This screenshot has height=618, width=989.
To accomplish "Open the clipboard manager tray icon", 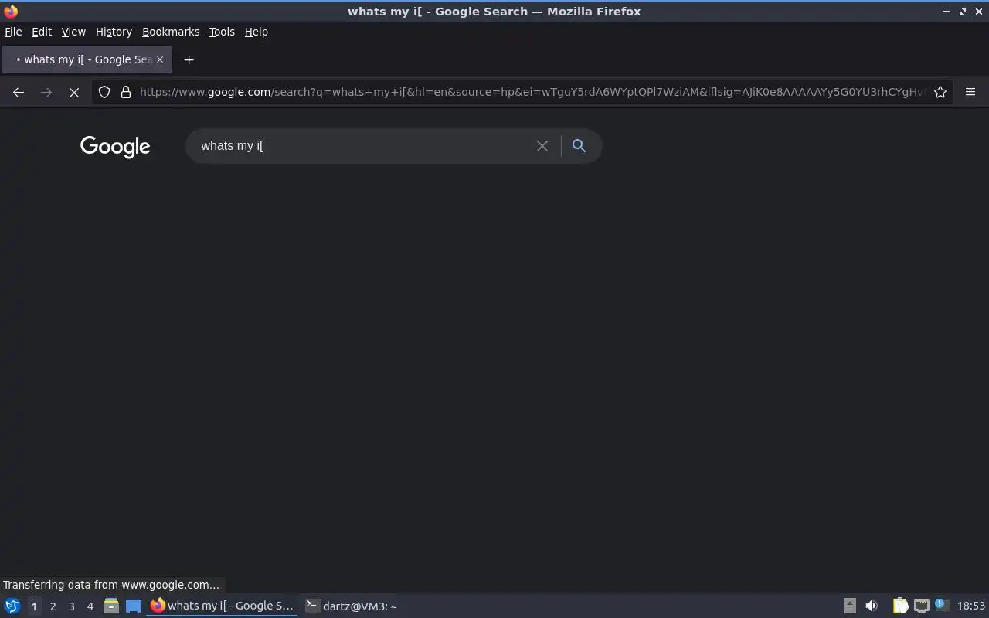I will [900, 606].
